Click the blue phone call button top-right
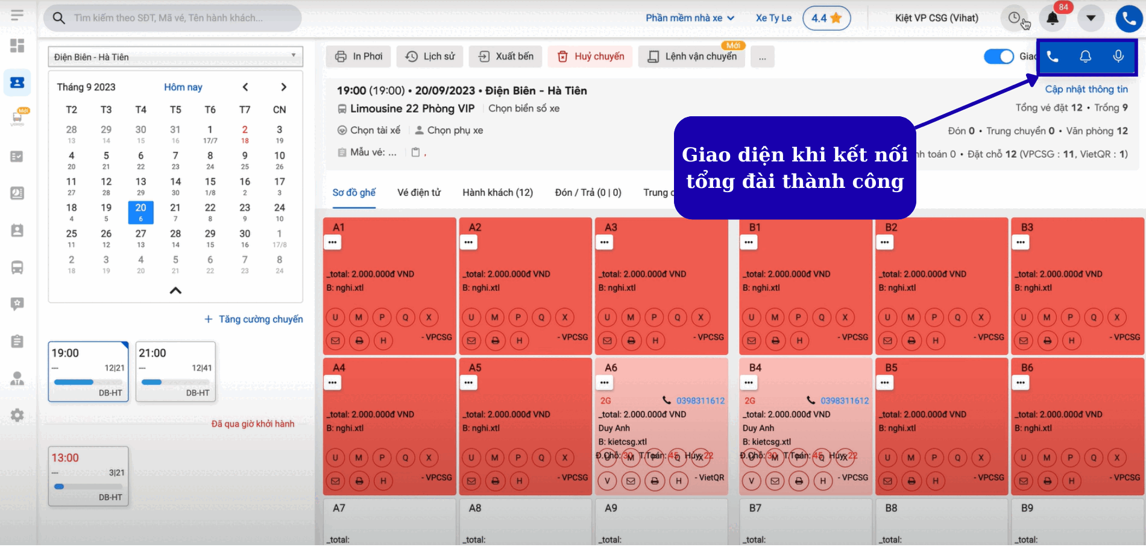1146x547 pixels. coord(1129,18)
